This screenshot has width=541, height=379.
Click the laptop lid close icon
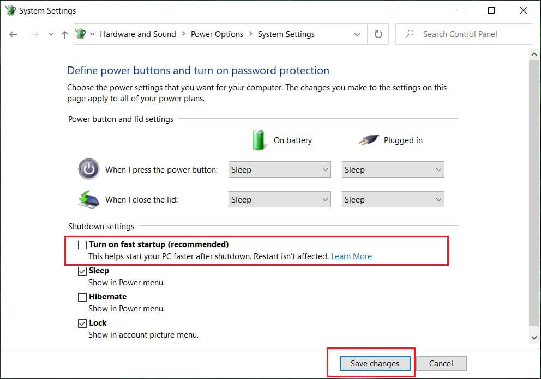[88, 199]
